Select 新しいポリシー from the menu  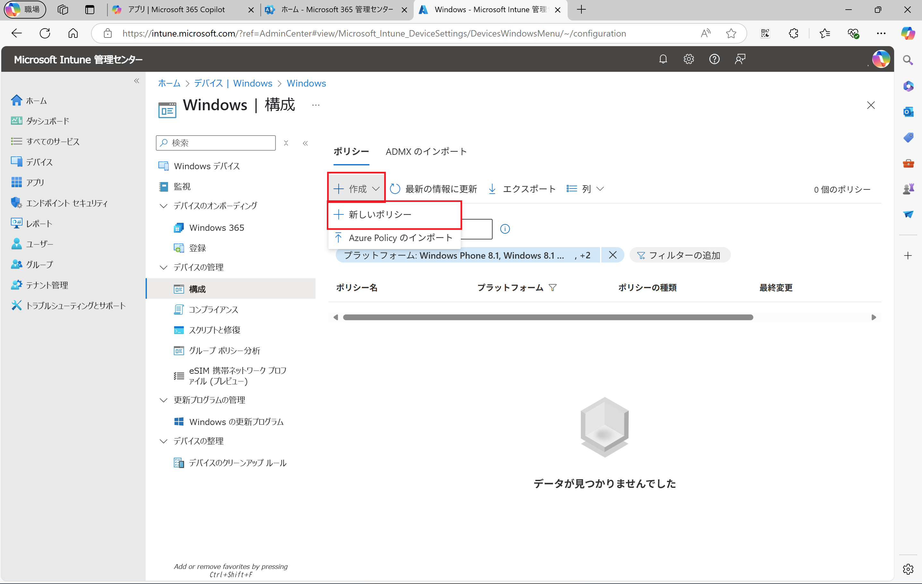[380, 215]
